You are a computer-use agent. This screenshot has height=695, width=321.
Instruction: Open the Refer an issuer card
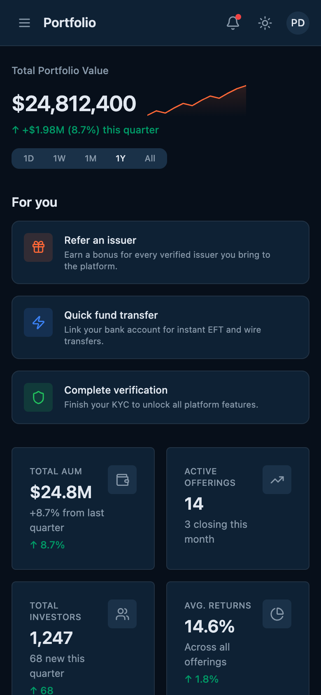coord(160,252)
